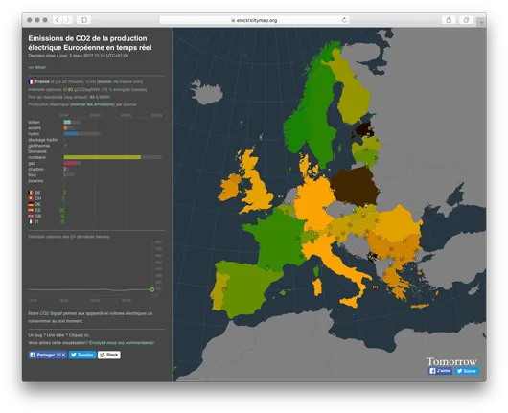Open the Safari share menu

pyautogui.click(x=449, y=20)
